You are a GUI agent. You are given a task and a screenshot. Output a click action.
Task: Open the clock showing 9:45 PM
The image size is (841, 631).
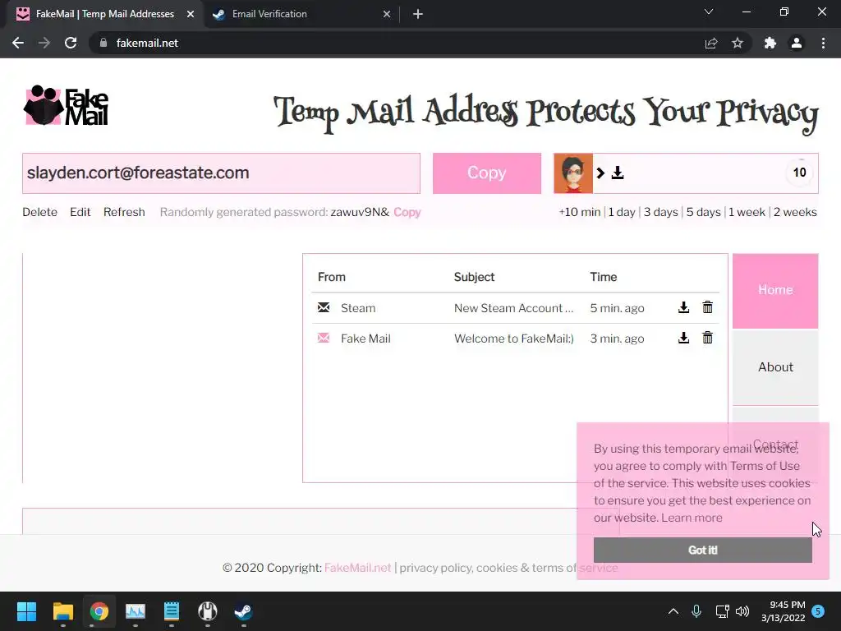point(783,611)
